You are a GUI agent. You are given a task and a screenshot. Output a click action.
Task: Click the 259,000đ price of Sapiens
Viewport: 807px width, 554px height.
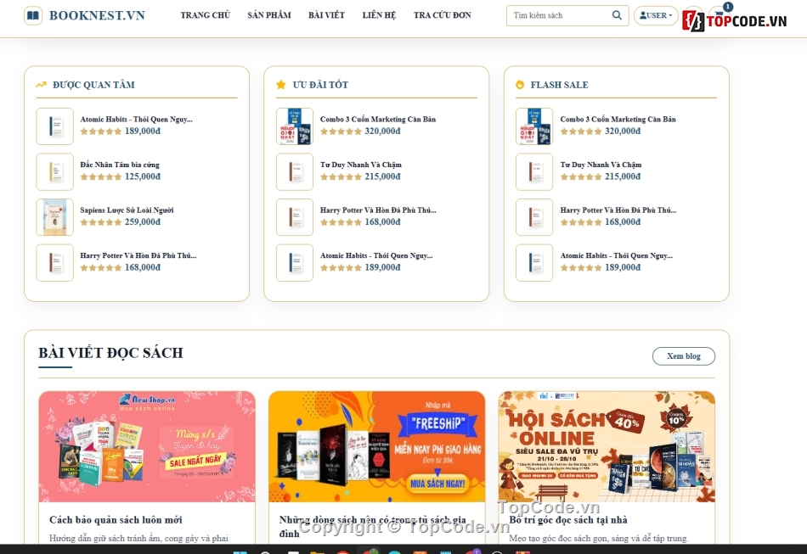(143, 222)
